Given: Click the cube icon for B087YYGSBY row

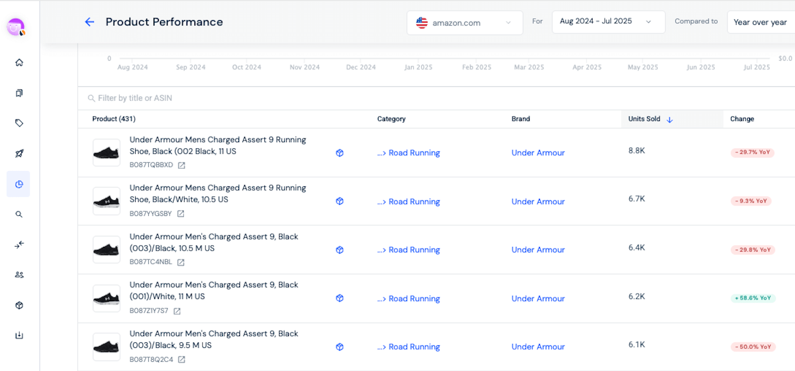Looking at the screenshot, I should tap(339, 201).
